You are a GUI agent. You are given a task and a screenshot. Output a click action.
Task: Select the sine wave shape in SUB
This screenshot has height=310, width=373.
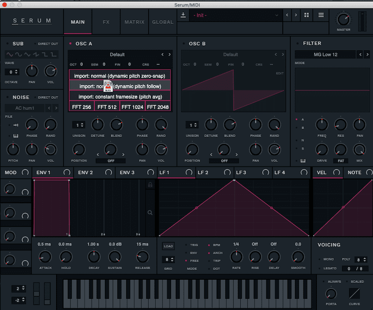pos(9,55)
